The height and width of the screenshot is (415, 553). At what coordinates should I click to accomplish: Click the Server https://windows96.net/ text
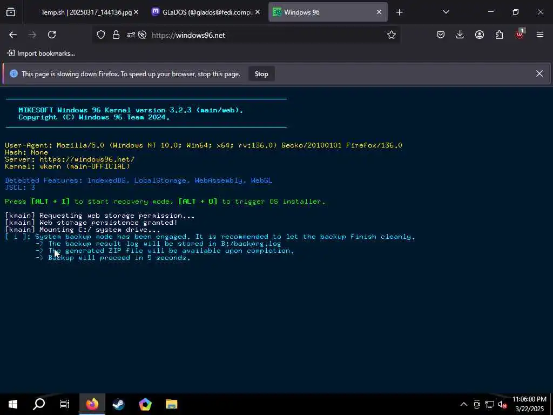pos(70,159)
